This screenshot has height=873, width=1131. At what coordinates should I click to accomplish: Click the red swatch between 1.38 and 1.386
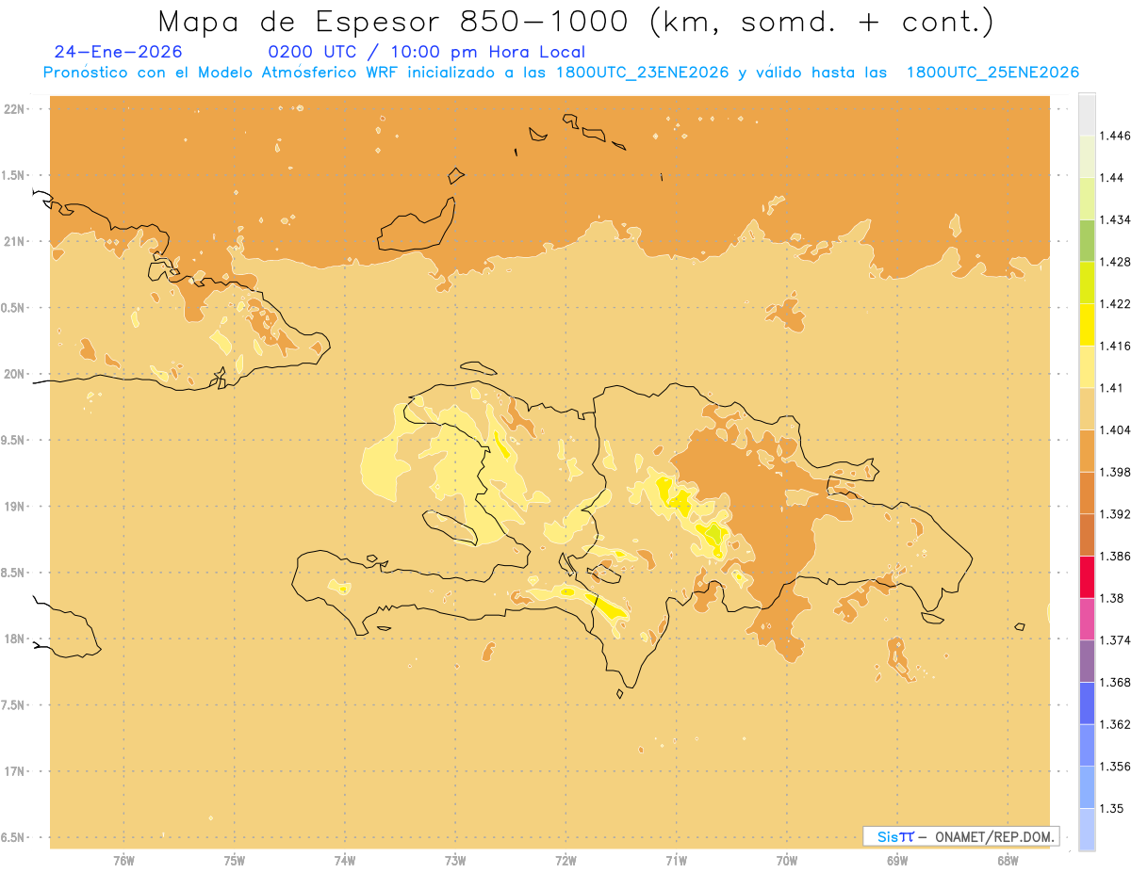click(x=1087, y=577)
